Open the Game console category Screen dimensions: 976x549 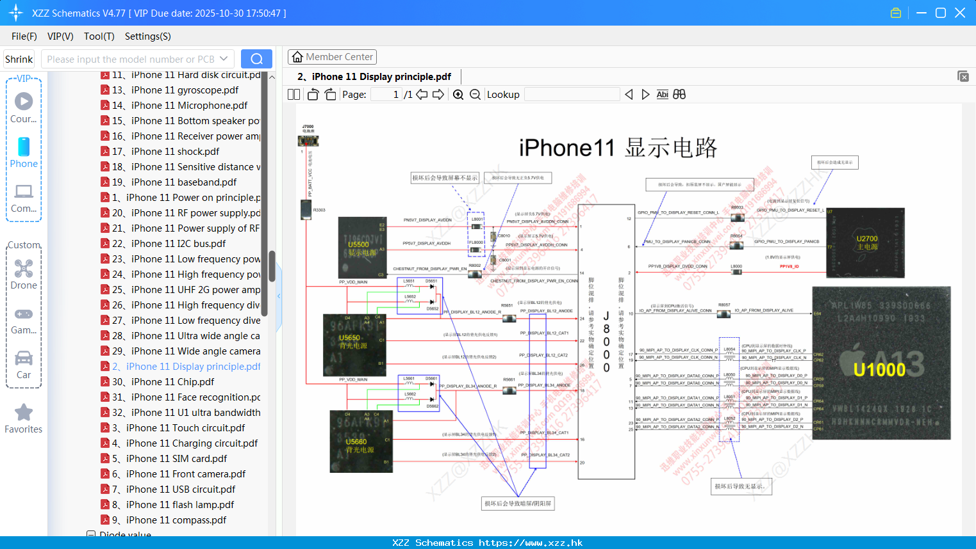(24, 320)
